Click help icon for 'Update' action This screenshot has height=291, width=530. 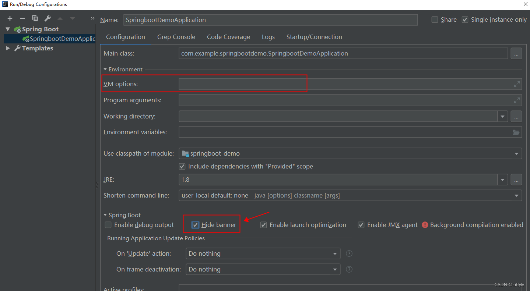349,253
